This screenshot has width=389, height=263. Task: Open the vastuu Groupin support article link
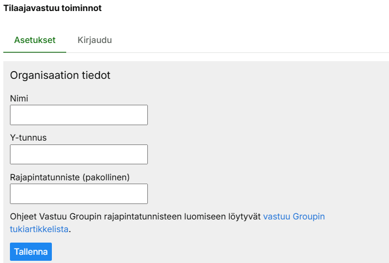[x=294, y=217]
